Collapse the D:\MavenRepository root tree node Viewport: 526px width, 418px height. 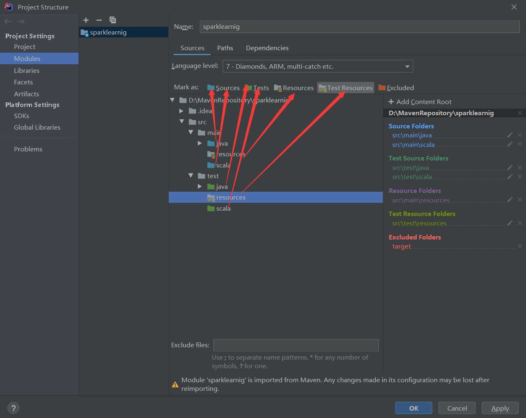(172, 100)
